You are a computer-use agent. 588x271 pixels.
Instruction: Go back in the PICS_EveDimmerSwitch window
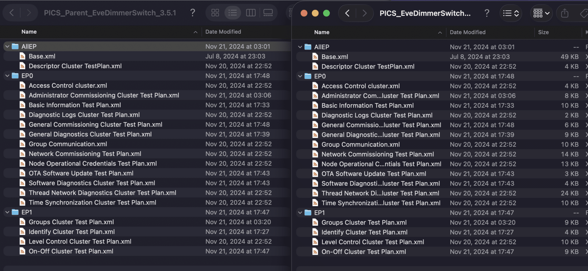pos(347,13)
